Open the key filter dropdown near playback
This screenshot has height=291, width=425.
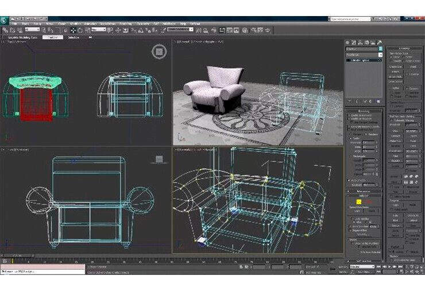(362, 266)
